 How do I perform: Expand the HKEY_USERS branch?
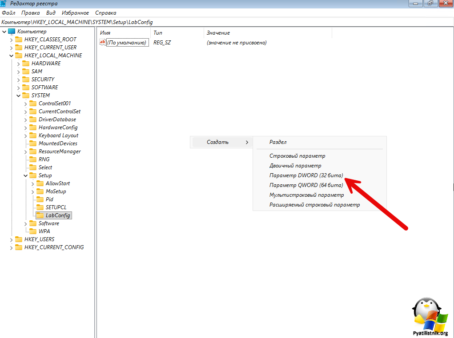[x=11, y=239]
